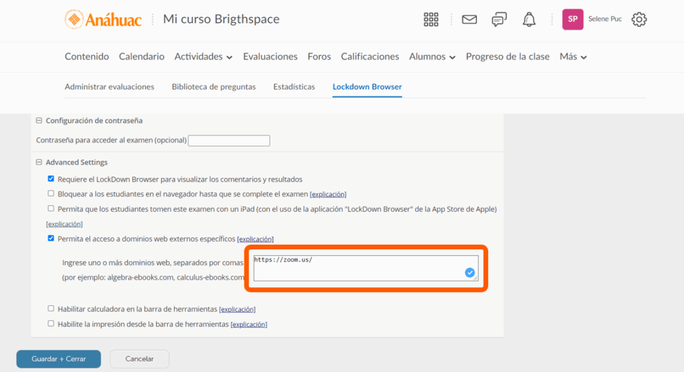Open the settings gear icon
The height and width of the screenshot is (372, 684).
pos(639,19)
